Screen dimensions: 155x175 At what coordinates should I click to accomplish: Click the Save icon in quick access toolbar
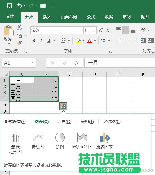pyautogui.click(x=10, y=6)
